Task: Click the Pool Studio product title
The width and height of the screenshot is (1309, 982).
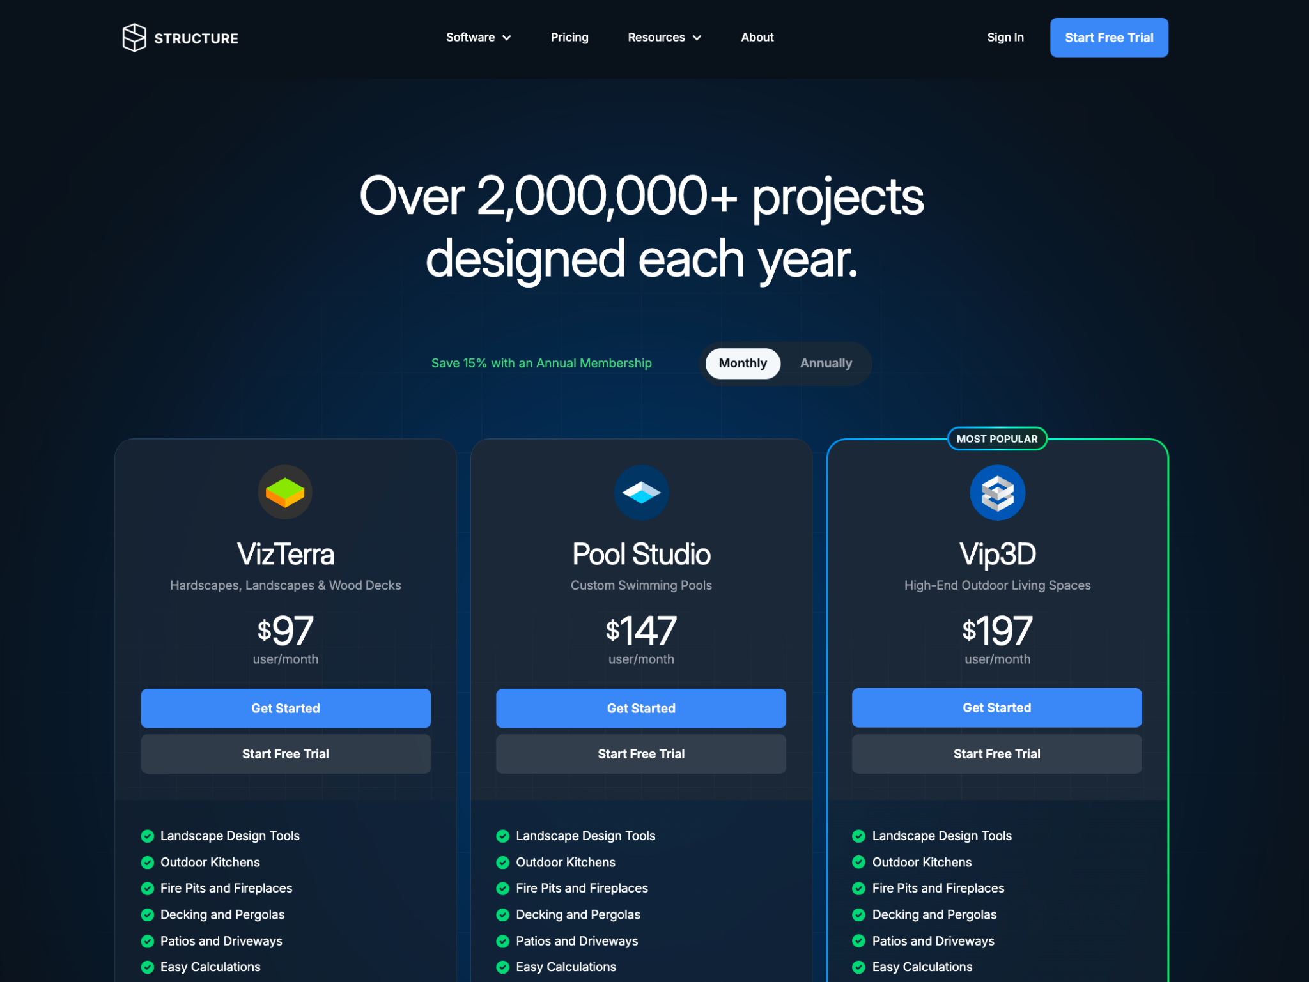Action: tap(641, 554)
